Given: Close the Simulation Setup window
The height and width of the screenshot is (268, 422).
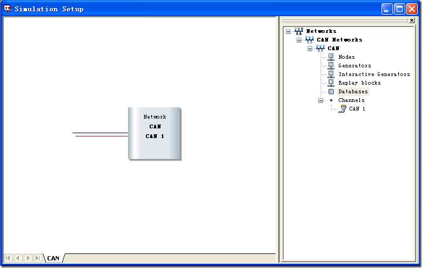Looking at the screenshot, I should [x=412, y=9].
